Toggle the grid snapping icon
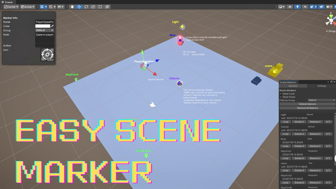 [x=42, y=7]
